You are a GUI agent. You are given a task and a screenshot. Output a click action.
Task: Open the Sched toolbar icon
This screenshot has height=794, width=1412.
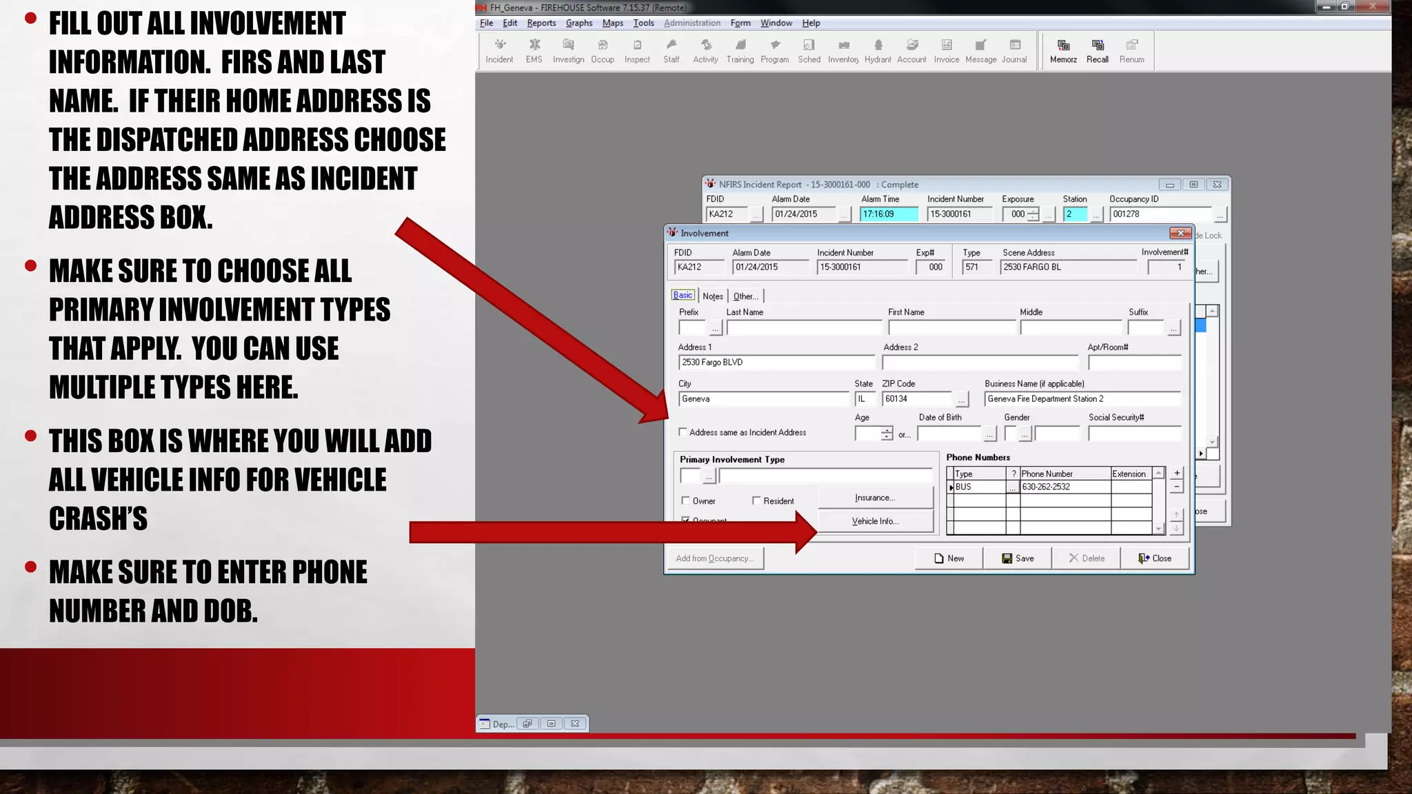tap(809, 51)
